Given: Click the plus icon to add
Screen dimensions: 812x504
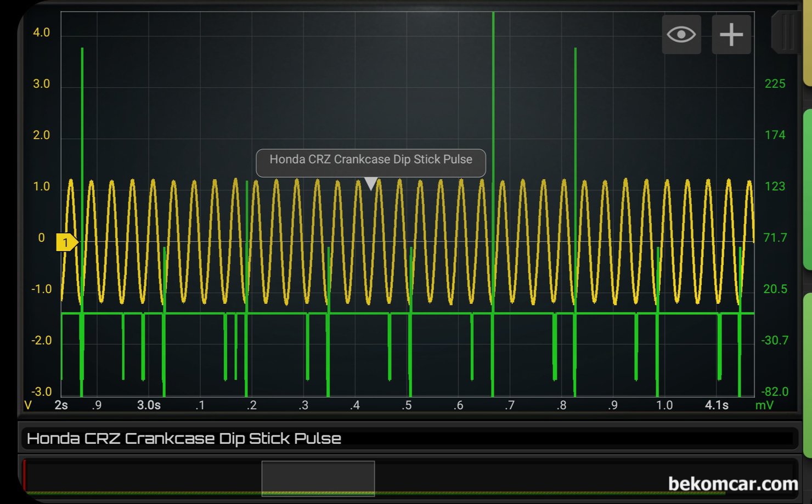Looking at the screenshot, I should 731,35.
